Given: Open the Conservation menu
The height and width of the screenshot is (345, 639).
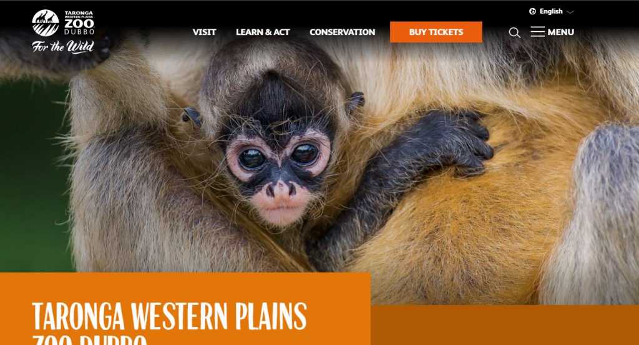Looking at the screenshot, I should (x=343, y=32).
